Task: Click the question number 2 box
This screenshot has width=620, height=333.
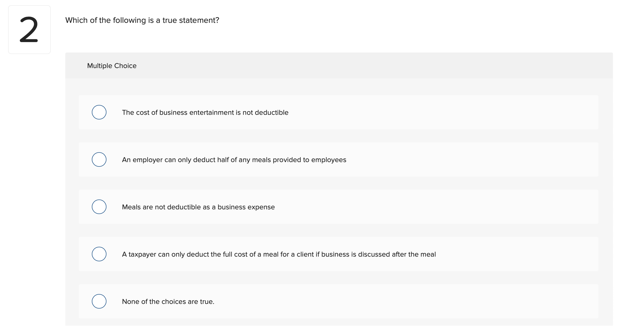Action: 29,30
